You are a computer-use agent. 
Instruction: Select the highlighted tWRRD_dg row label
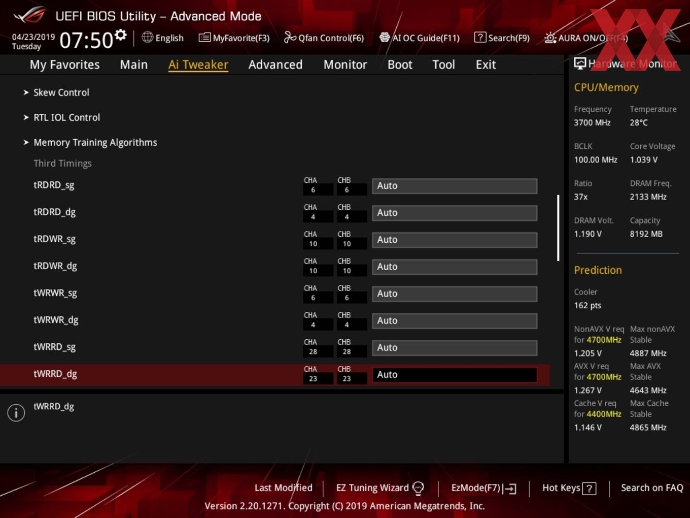click(x=55, y=373)
